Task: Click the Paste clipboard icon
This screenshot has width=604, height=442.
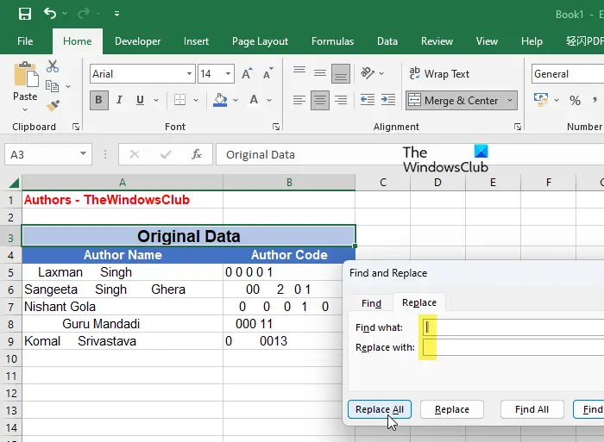Action: 26,74
